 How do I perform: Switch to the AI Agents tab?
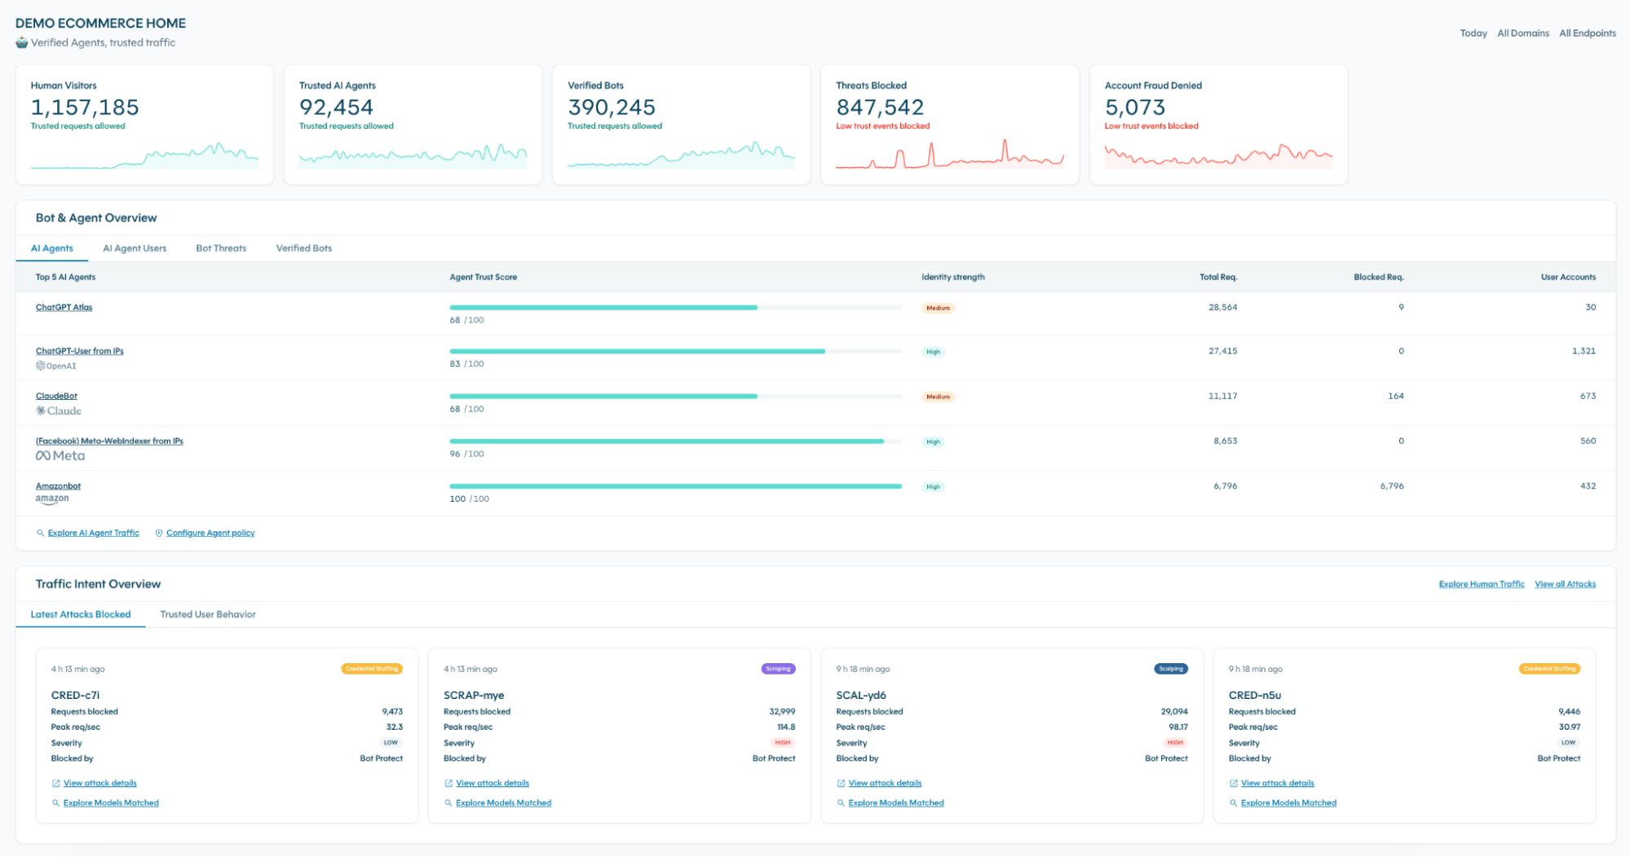pos(52,248)
